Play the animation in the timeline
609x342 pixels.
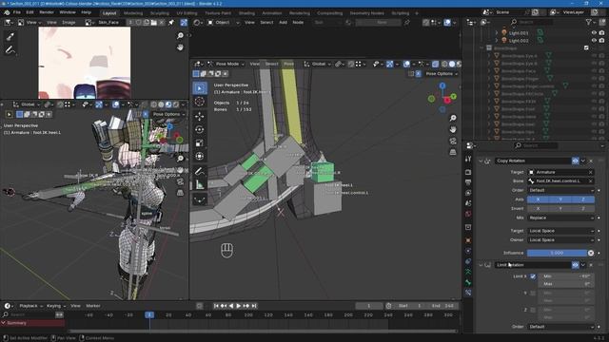(239, 306)
